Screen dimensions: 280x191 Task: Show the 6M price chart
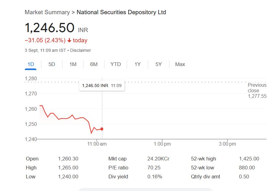coord(94,64)
